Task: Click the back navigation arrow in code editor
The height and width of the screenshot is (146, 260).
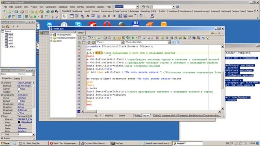Action: click(x=212, y=33)
